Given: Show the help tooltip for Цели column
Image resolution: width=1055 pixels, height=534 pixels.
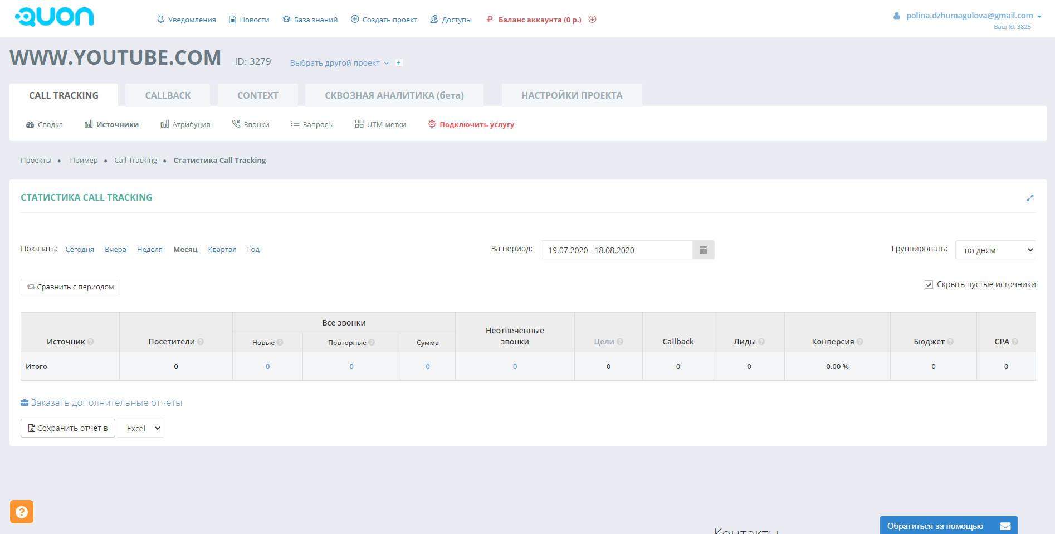Looking at the screenshot, I should (x=620, y=342).
